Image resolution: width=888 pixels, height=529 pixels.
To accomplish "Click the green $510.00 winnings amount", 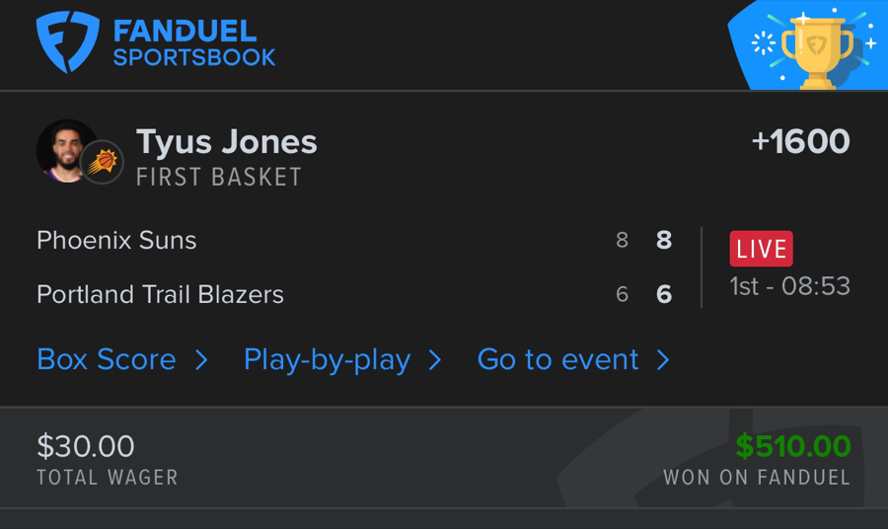I will [793, 446].
